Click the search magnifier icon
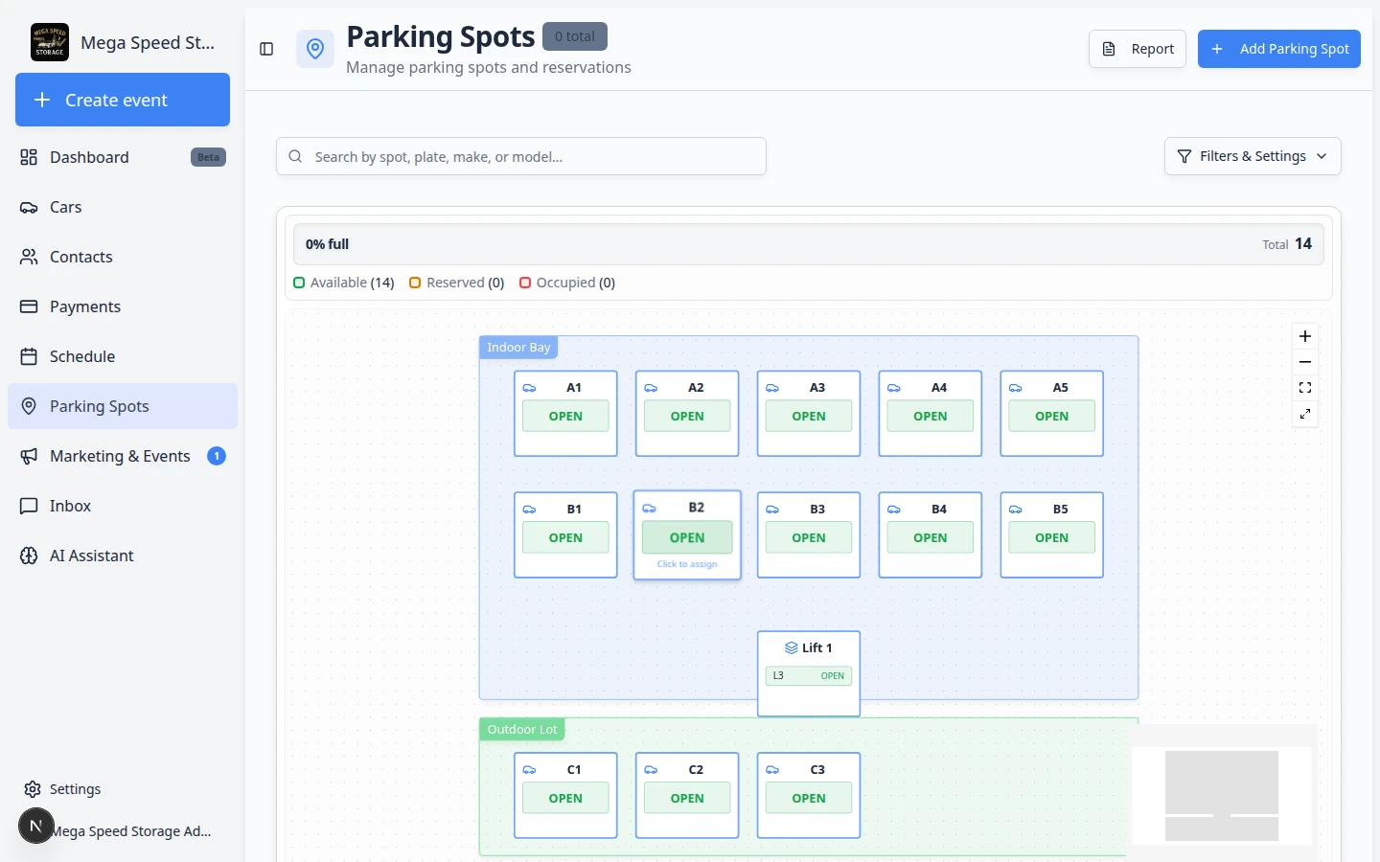 point(295,156)
